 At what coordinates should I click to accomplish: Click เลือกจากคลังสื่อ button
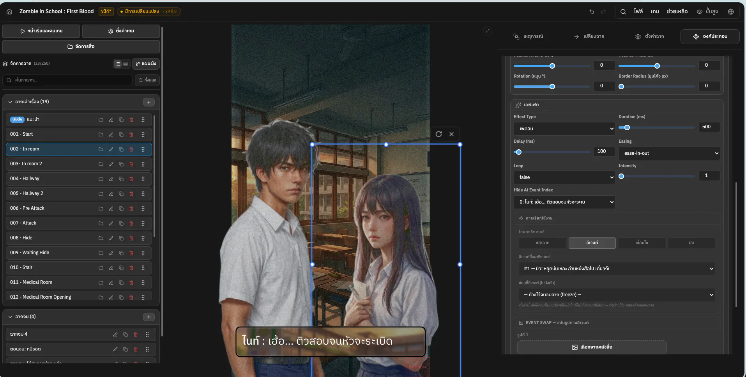click(x=592, y=347)
